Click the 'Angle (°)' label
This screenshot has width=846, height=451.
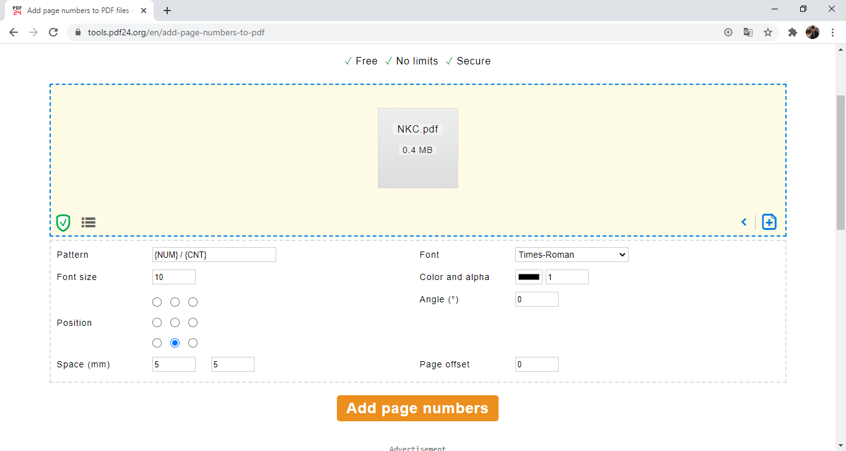pos(439,299)
